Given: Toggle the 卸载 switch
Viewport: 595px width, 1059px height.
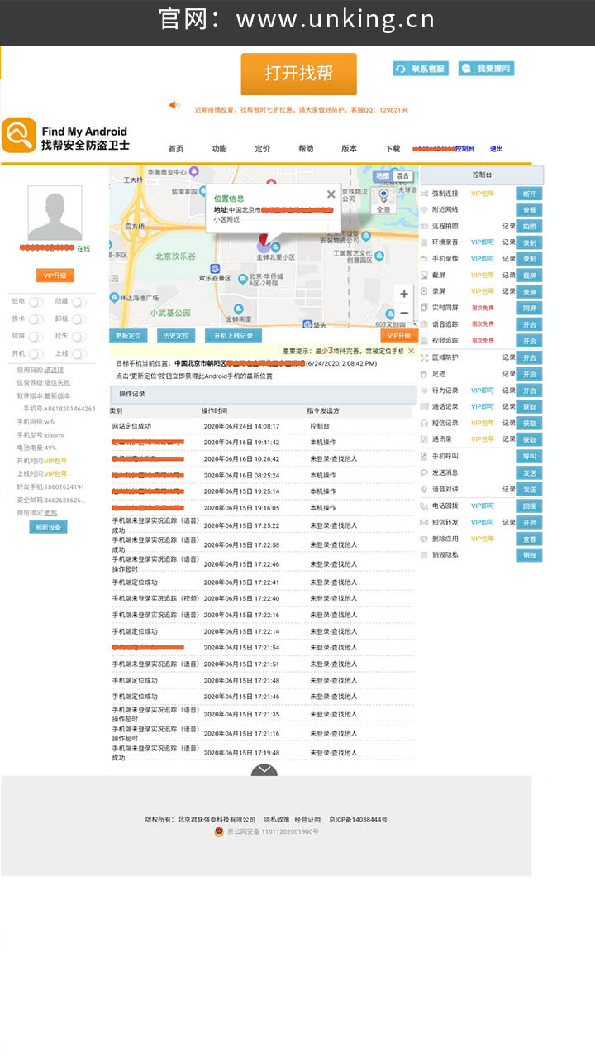Looking at the screenshot, I should [x=79, y=319].
